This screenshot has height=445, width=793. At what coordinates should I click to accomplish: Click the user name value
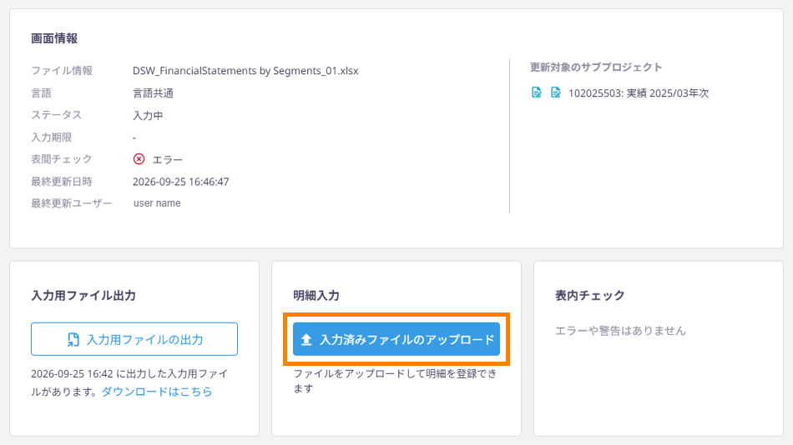click(x=157, y=203)
